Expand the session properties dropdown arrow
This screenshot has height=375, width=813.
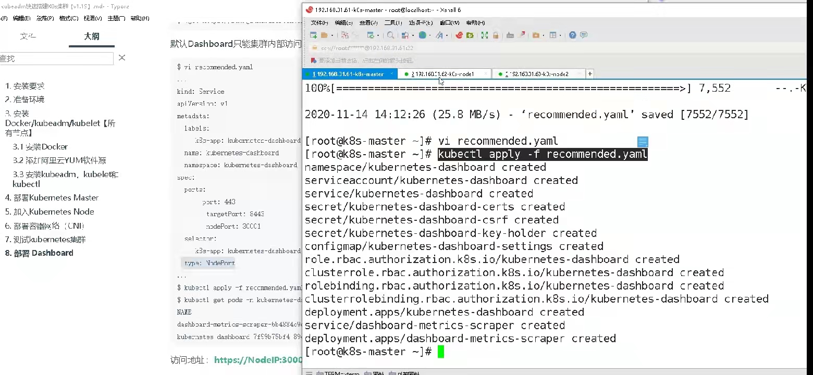pos(378,35)
